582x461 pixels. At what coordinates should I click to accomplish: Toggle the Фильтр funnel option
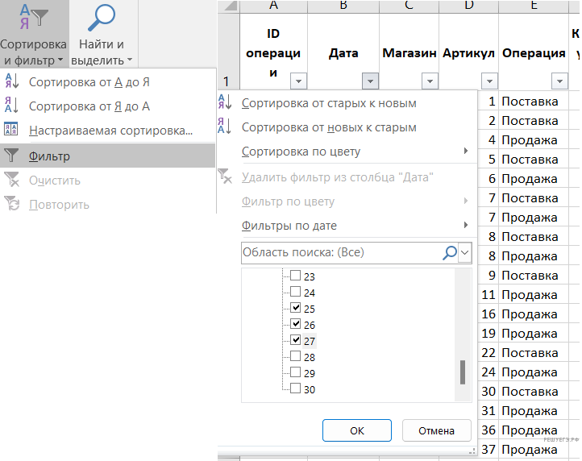(49, 156)
